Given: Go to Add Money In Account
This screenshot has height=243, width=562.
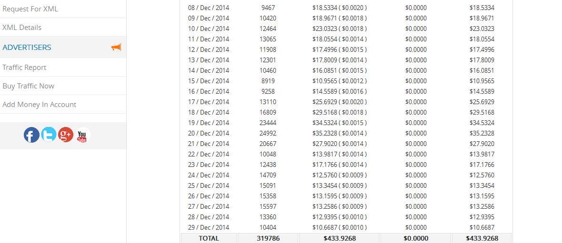Looking at the screenshot, I should pyautogui.click(x=40, y=105).
